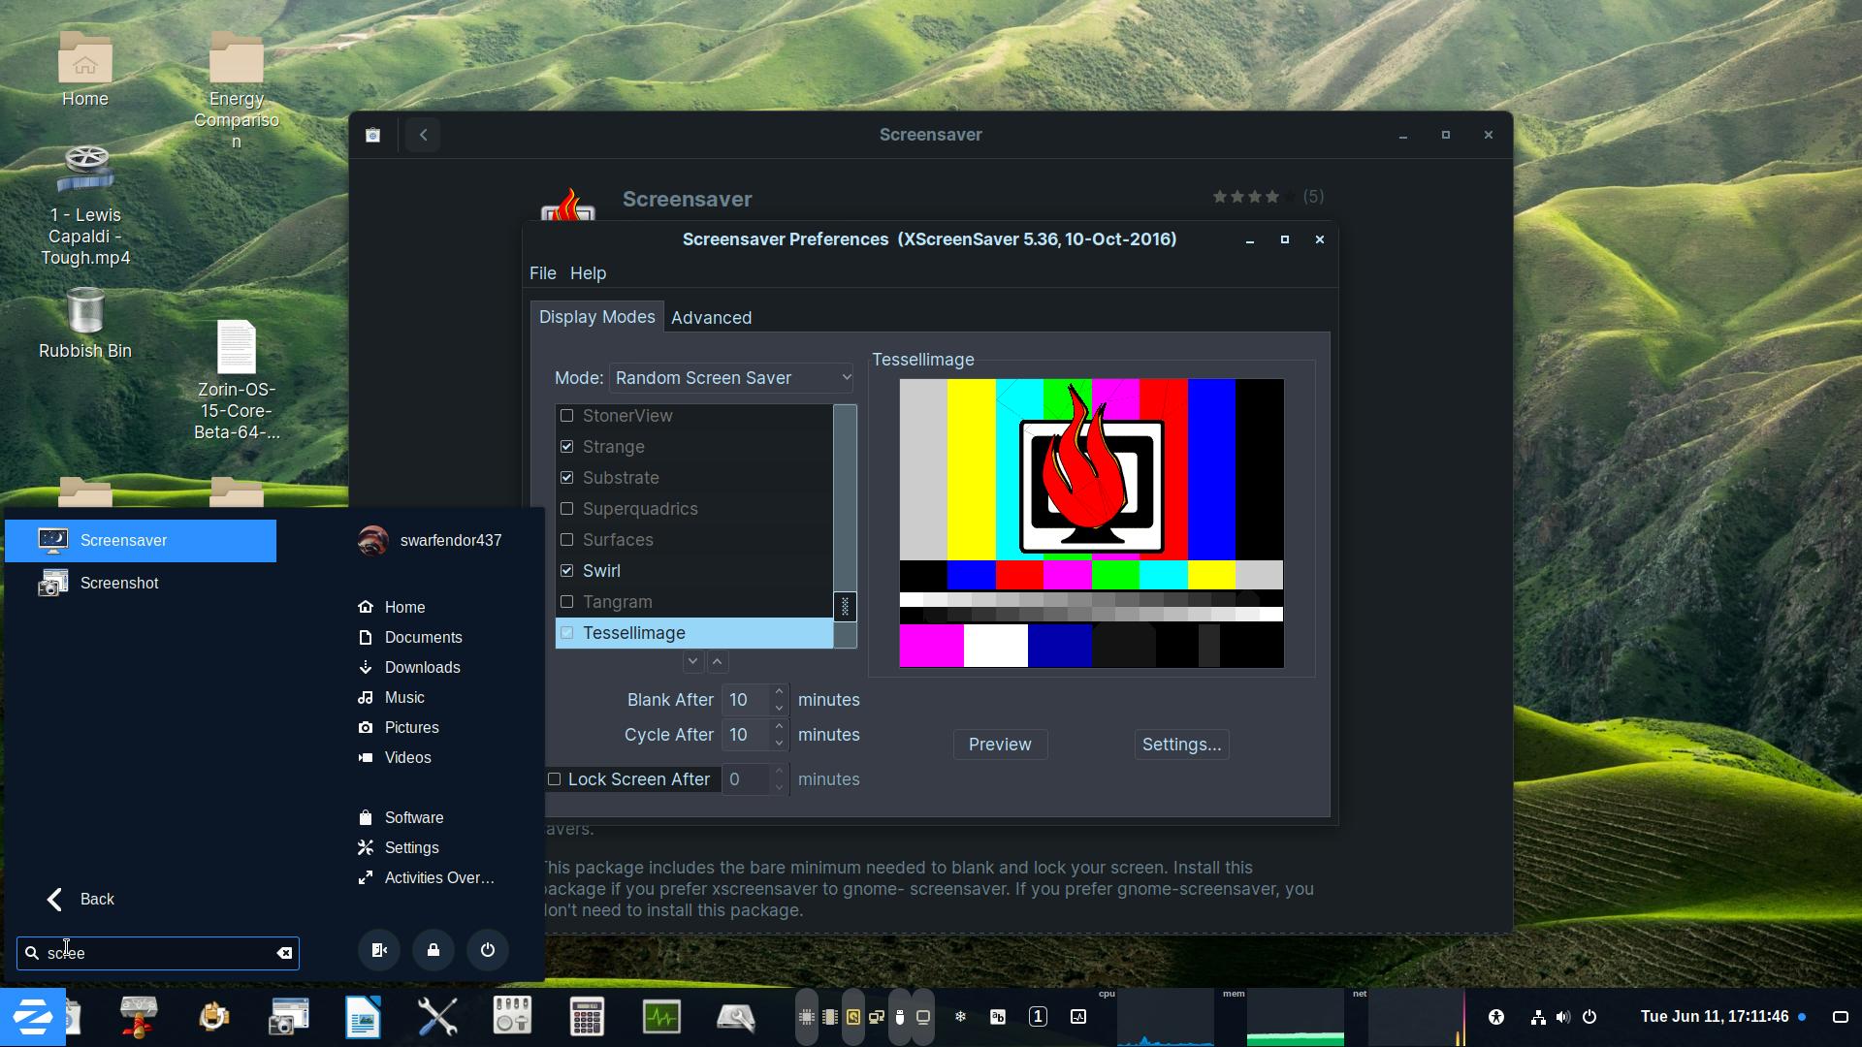Open the system monitor taskbar icon

(661, 1017)
